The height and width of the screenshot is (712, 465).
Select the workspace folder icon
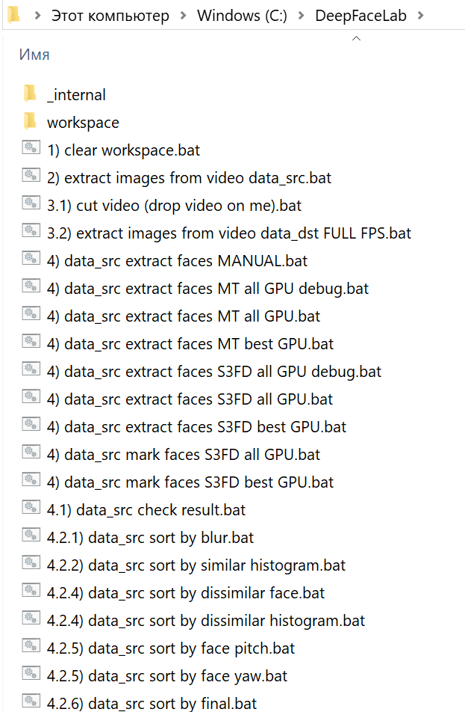(30, 122)
